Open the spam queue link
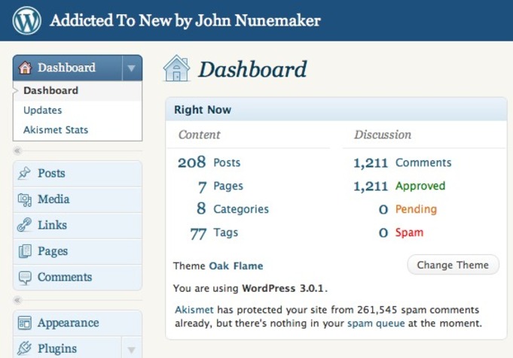This screenshot has width=513, height=358. 376,323
